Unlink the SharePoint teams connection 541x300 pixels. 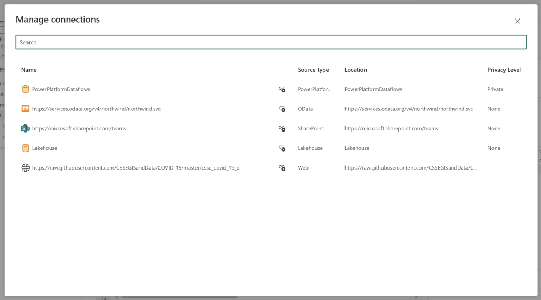282,129
